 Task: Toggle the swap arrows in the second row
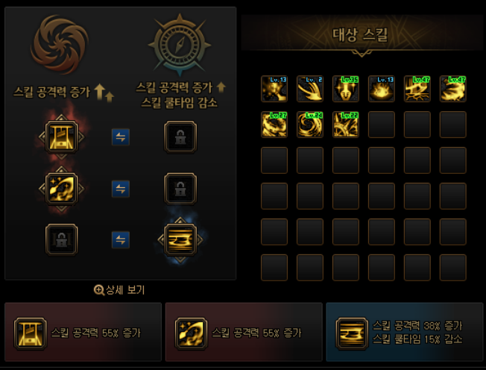(x=121, y=189)
